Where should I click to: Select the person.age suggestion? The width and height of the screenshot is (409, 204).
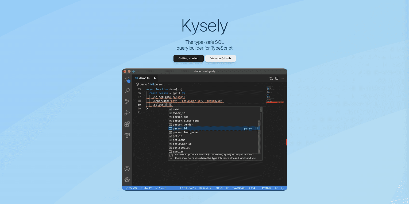(x=214, y=117)
